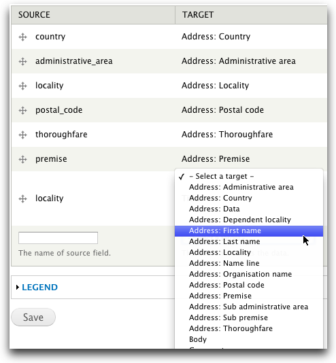Open the LEGEND fieldset link
Viewport: 336px width, 363px height.
click(x=39, y=288)
